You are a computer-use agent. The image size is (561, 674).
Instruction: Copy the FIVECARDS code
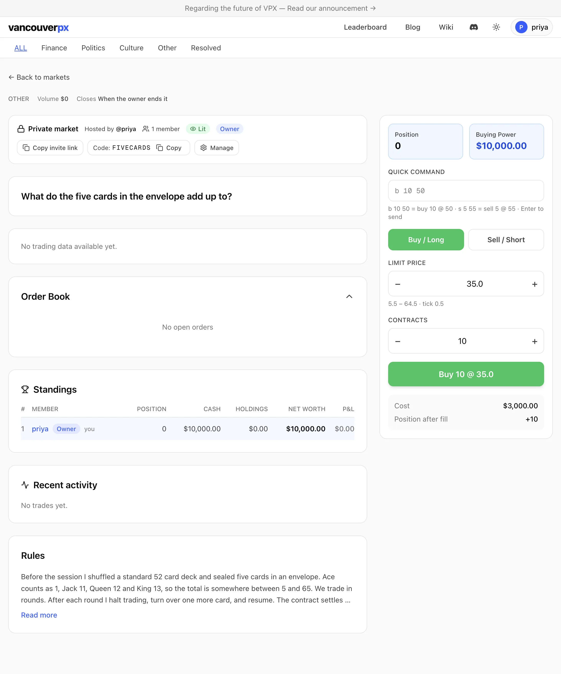coord(169,148)
